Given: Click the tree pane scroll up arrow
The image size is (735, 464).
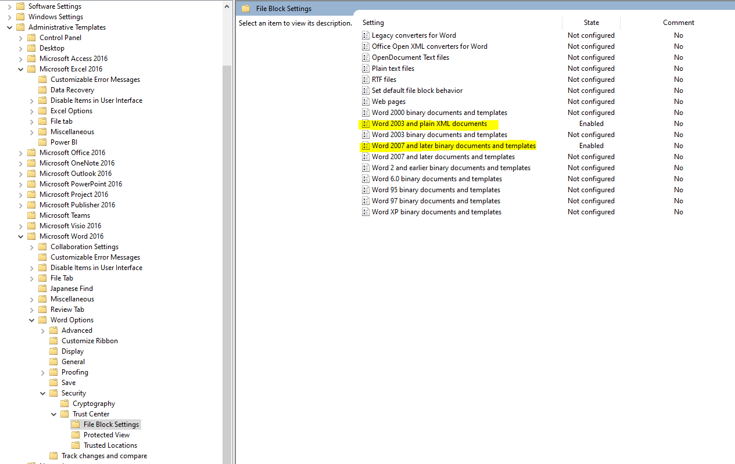Looking at the screenshot, I should click(x=227, y=5).
